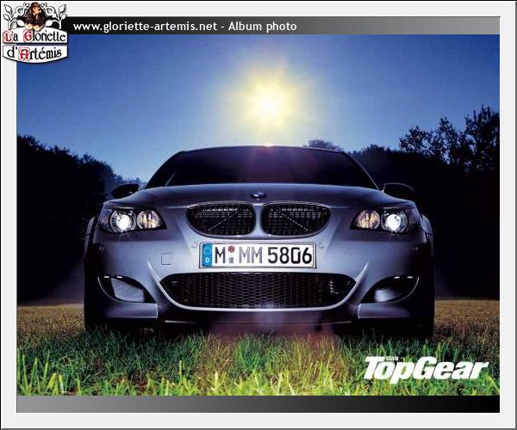Click the lit headlight on the image's right side
This screenshot has height=430, width=517.
(x=395, y=221)
